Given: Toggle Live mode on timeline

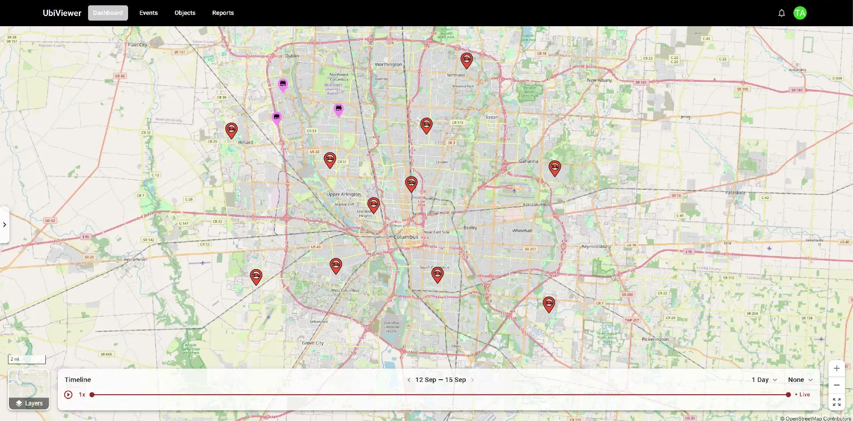Looking at the screenshot, I should click(803, 395).
